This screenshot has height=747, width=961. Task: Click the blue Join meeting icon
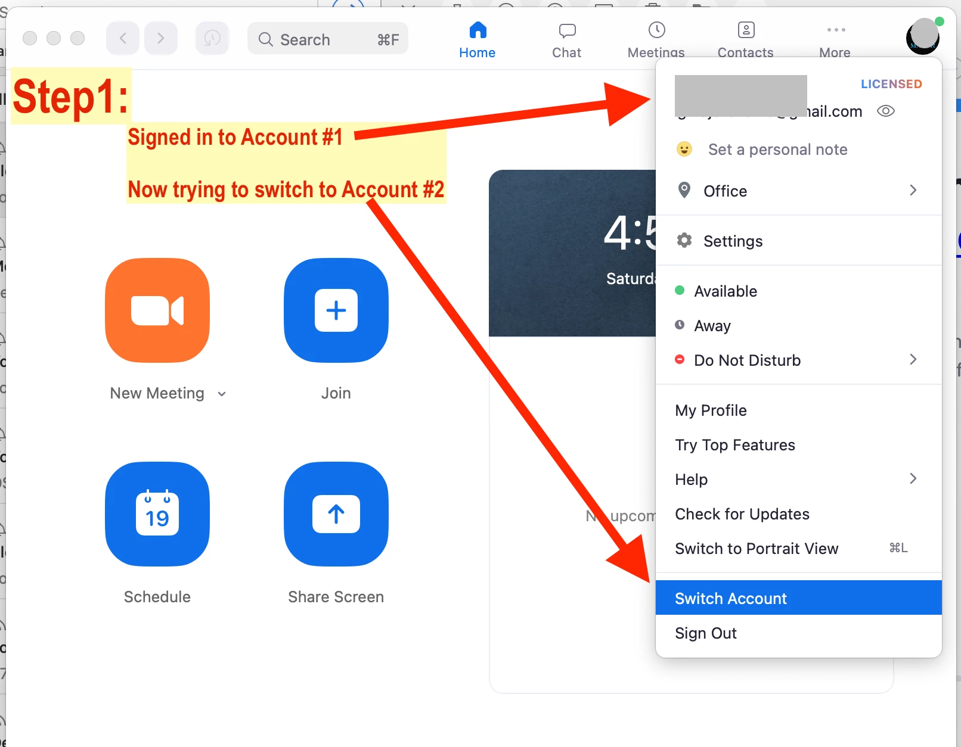[336, 310]
